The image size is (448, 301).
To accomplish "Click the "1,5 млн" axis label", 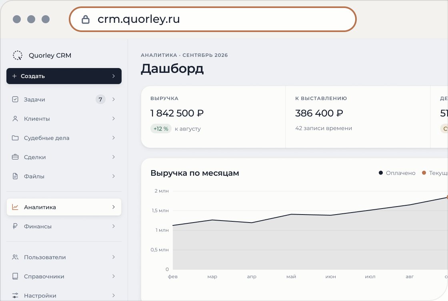I will 160,211.
